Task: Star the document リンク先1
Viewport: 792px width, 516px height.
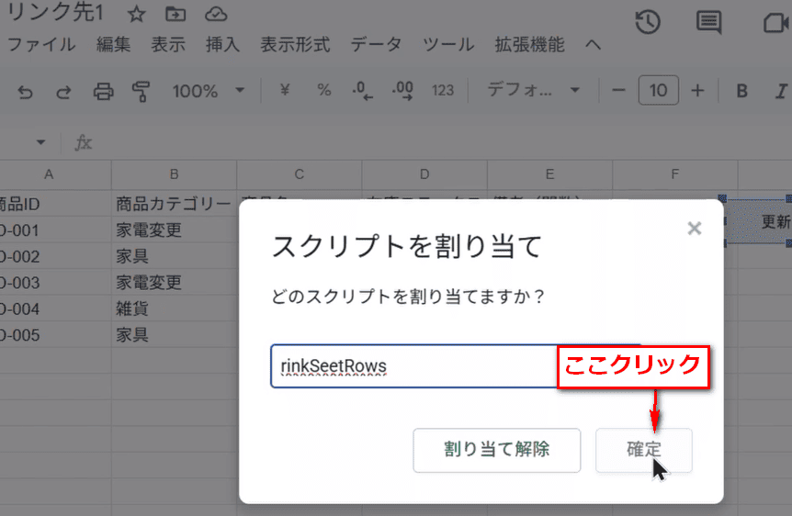Action: click(x=136, y=14)
